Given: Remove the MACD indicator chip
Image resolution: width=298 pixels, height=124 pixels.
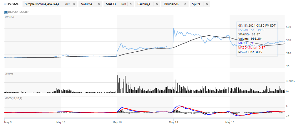Looking at the screenshot, I should pos(130,4).
